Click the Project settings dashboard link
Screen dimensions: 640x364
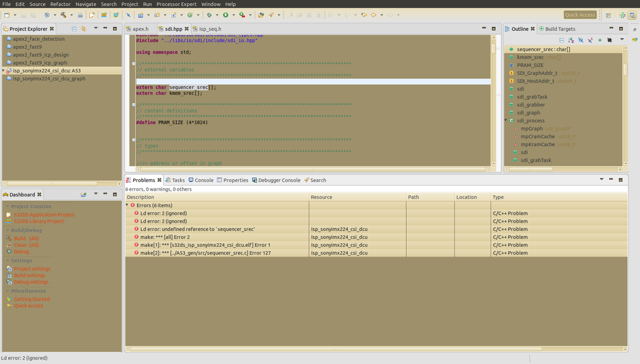tap(32, 269)
